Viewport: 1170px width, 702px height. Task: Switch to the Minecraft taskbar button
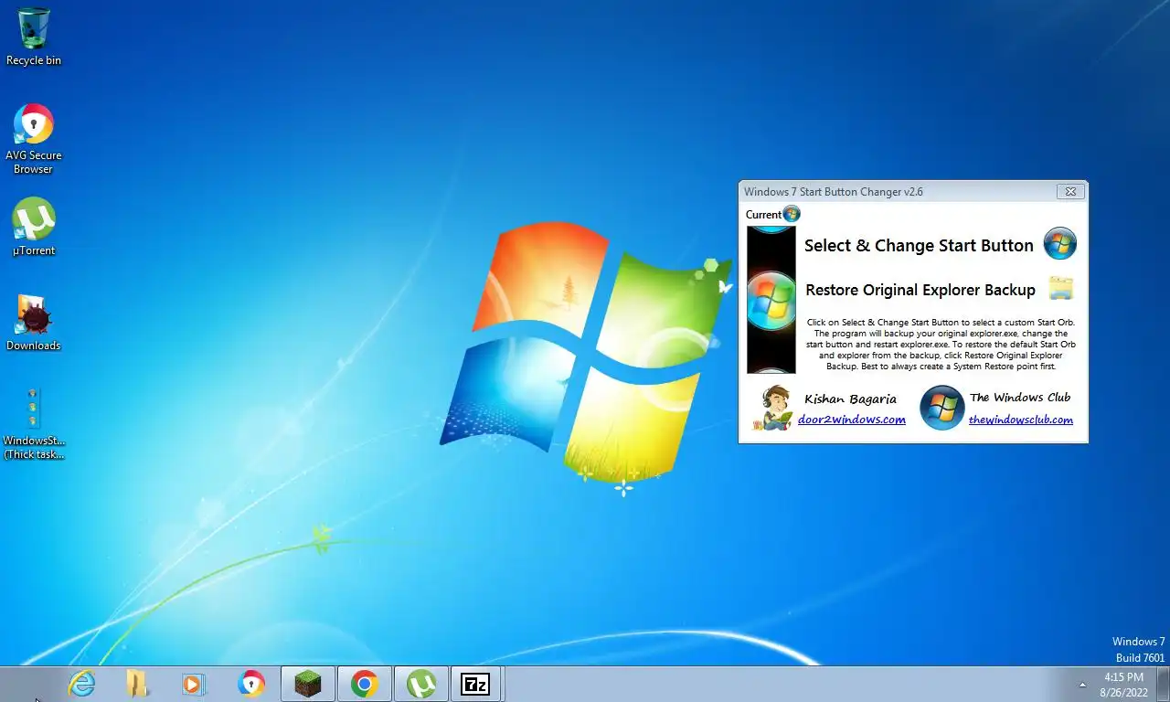pos(308,684)
